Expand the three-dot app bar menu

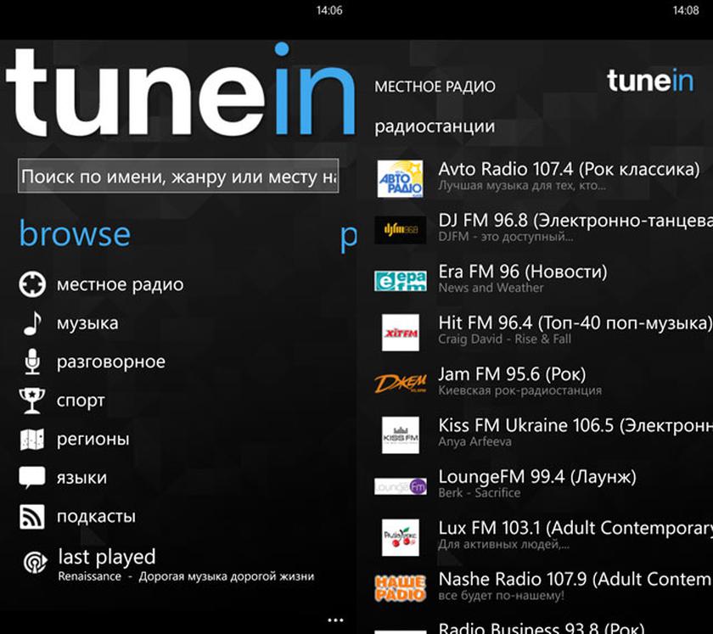[336, 620]
